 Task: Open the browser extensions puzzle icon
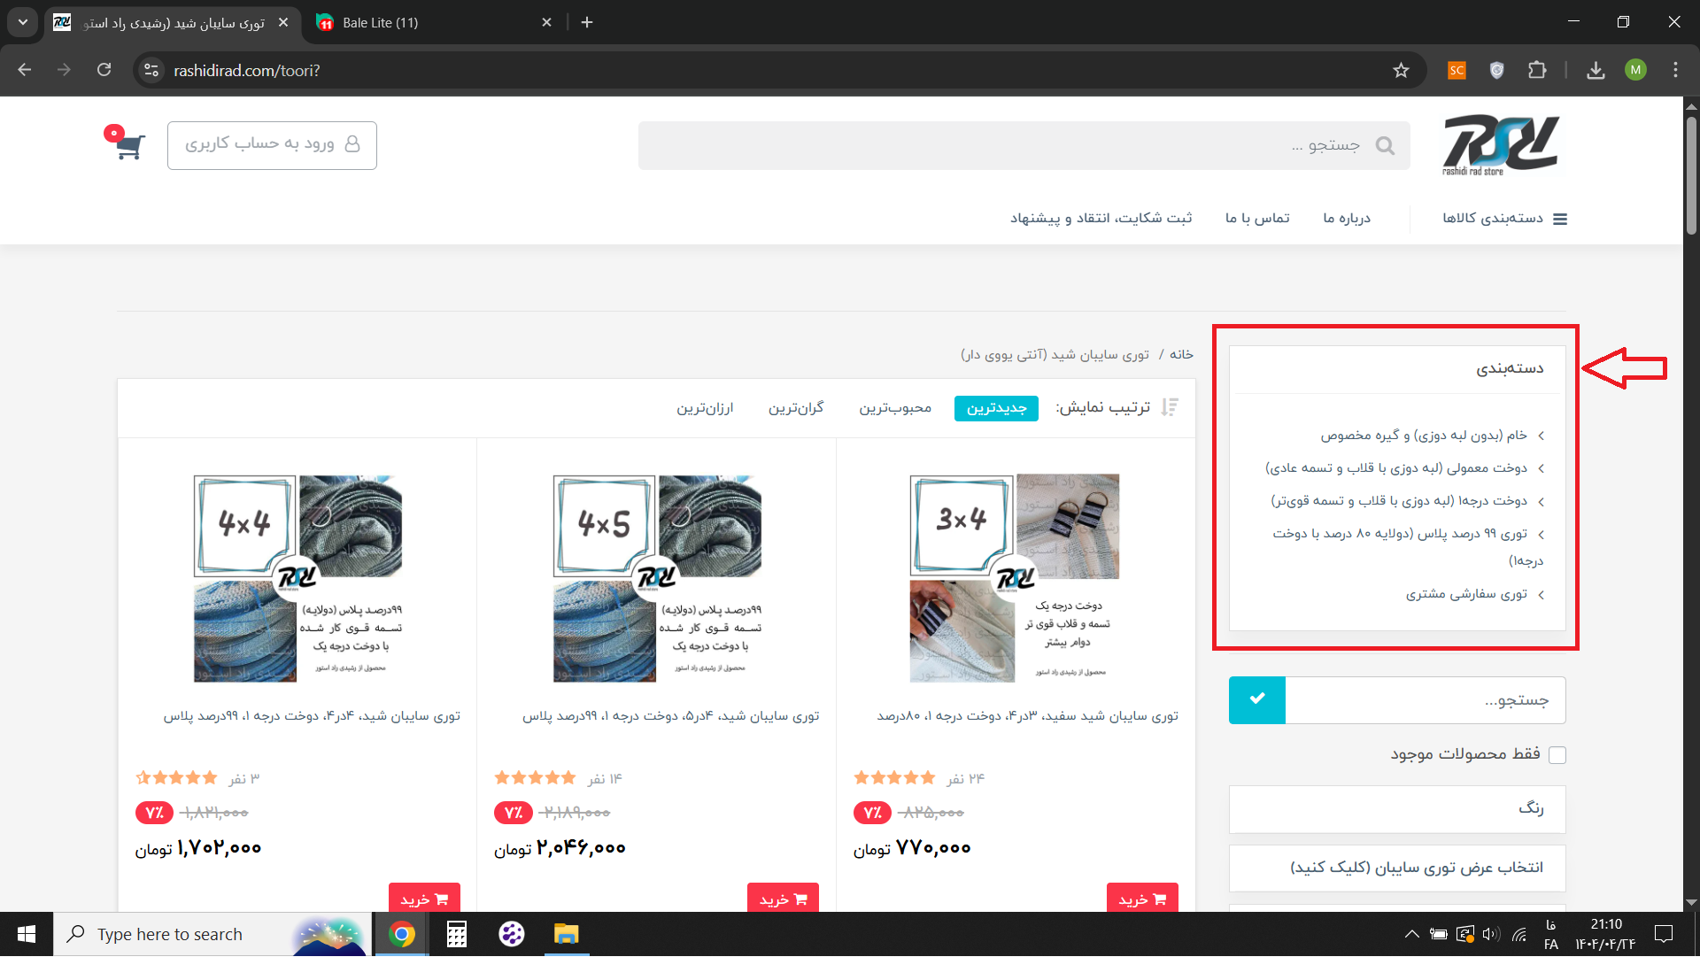tap(1537, 70)
